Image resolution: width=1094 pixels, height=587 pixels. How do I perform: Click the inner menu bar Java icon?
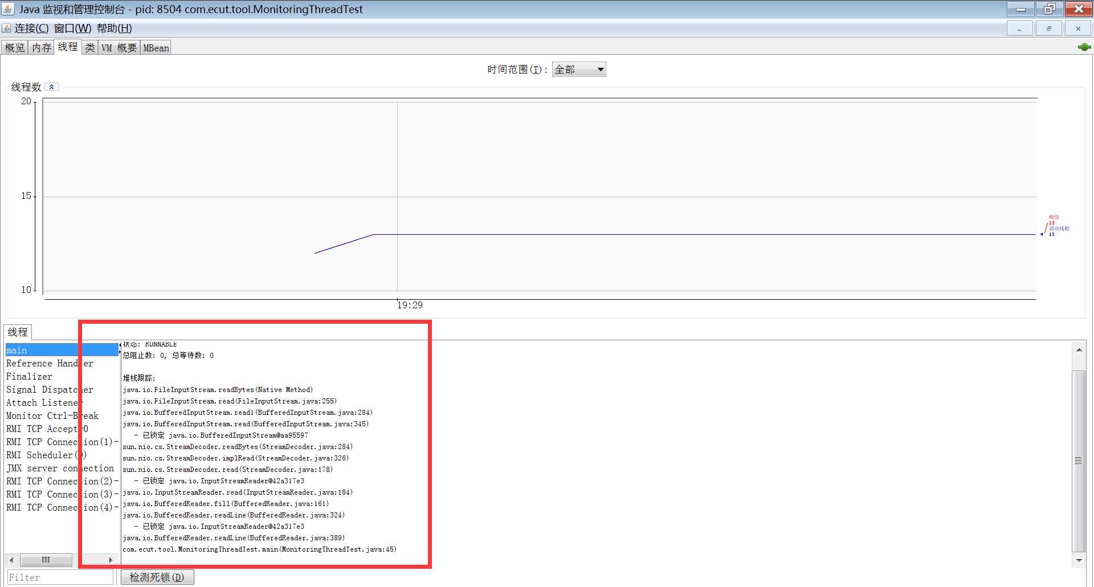coord(7,28)
